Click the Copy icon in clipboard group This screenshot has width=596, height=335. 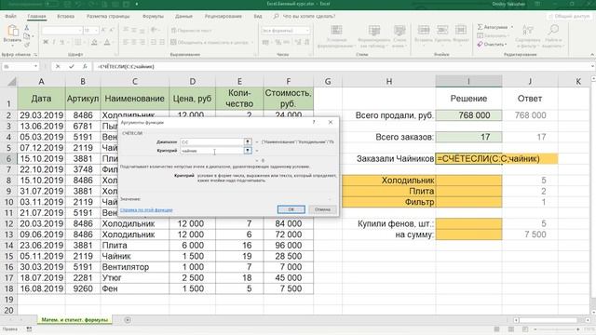[27, 36]
